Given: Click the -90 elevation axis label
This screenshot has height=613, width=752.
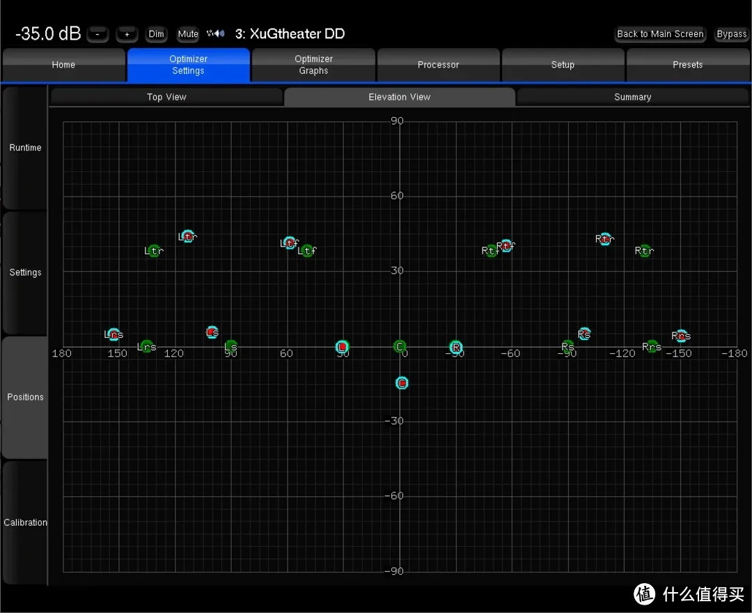Looking at the screenshot, I should click(x=393, y=571).
